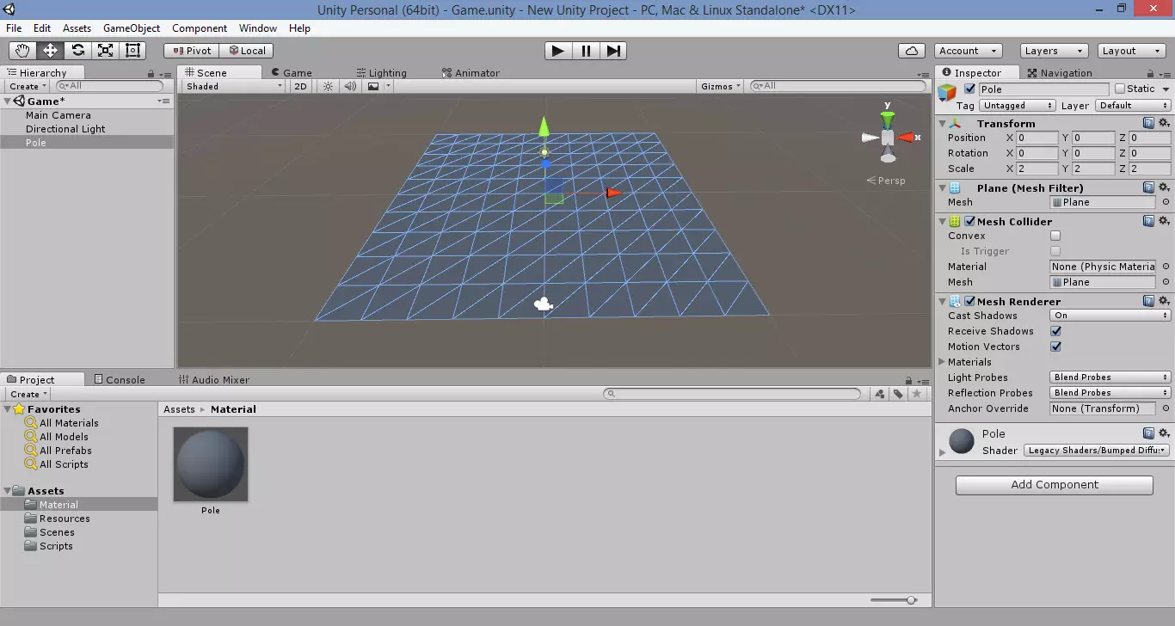The image size is (1175, 626).
Task: Expand the Materials section
Action: pyautogui.click(x=943, y=362)
